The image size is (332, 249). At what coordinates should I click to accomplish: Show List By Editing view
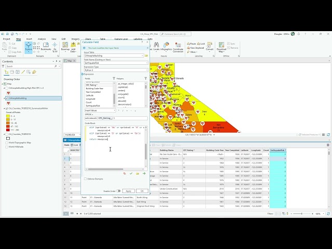[23, 72]
